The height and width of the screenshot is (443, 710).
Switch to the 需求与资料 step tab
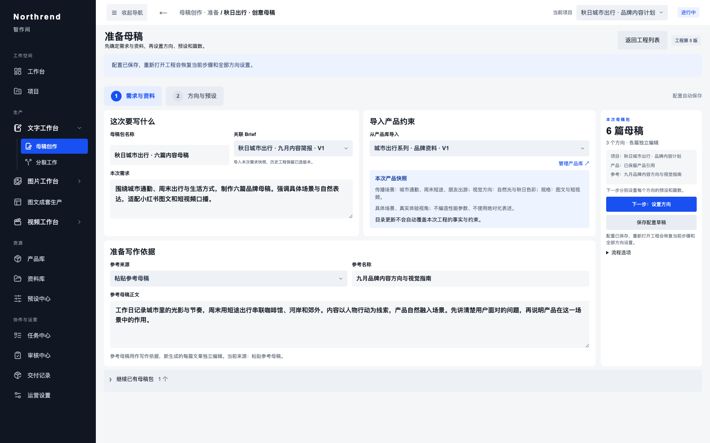133,96
